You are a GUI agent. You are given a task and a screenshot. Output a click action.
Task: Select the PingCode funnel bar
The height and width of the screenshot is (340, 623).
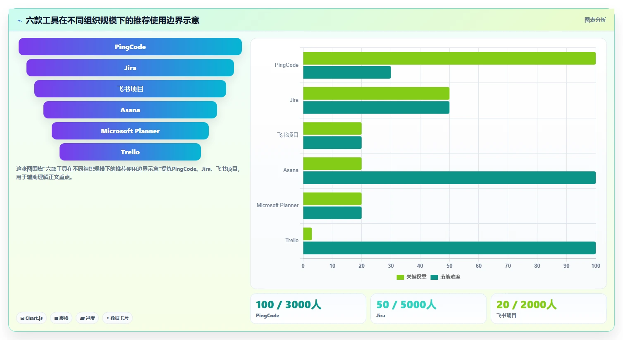[x=130, y=47]
